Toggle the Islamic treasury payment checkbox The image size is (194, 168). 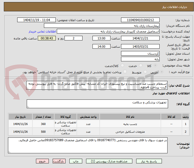pyautogui.click(x=125, y=72)
